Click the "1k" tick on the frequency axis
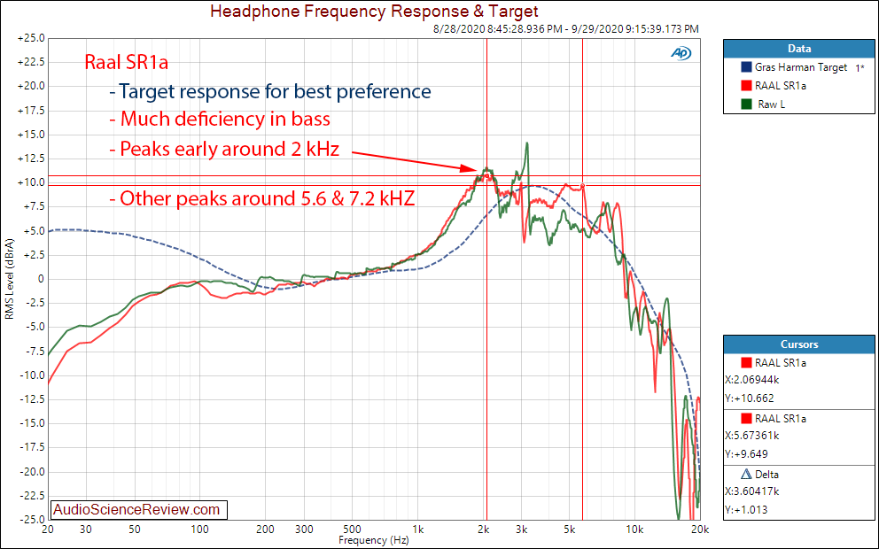The height and width of the screenshot is (549, 879). 417,530
